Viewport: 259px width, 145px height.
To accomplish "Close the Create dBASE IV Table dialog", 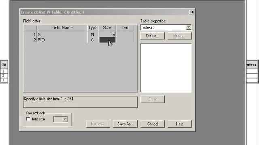I will (191, 12).
